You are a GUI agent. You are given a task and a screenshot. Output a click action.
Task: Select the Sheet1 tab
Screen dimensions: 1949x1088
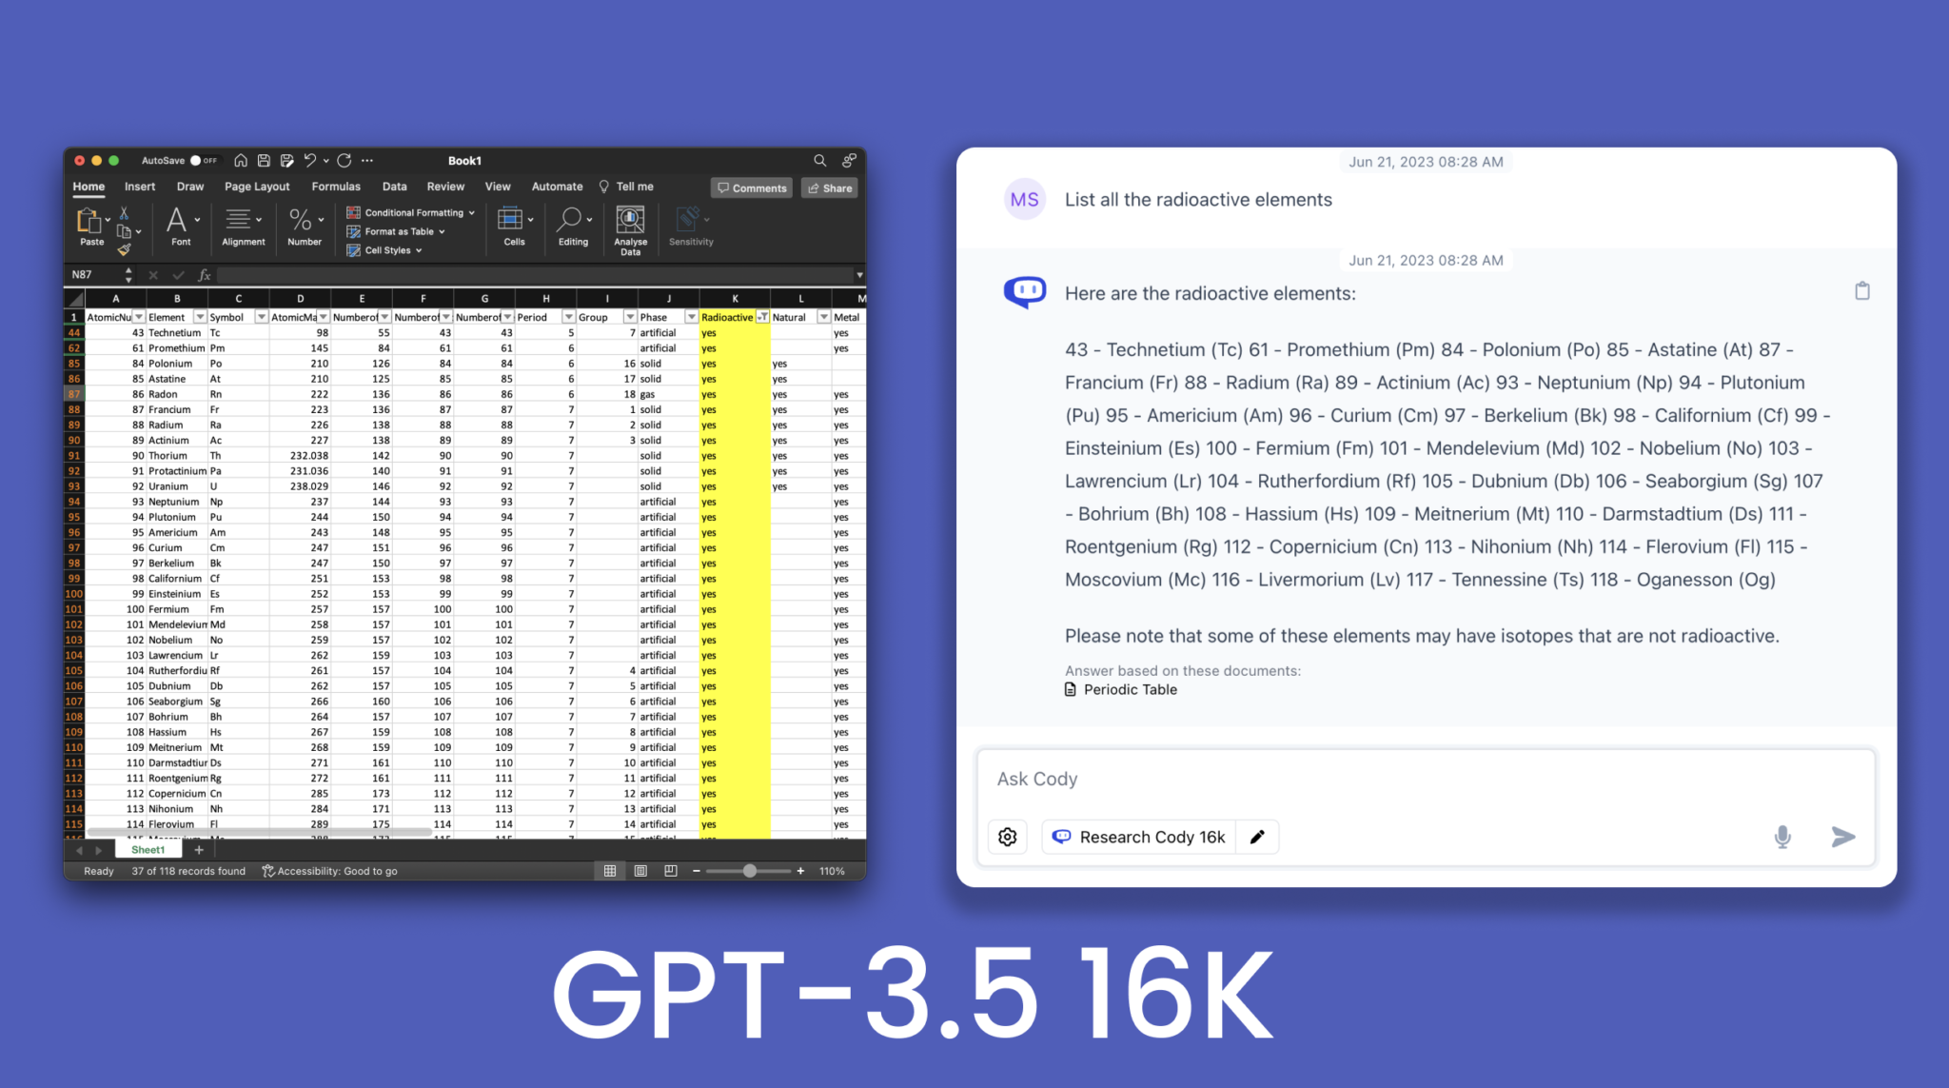[148, 849]
